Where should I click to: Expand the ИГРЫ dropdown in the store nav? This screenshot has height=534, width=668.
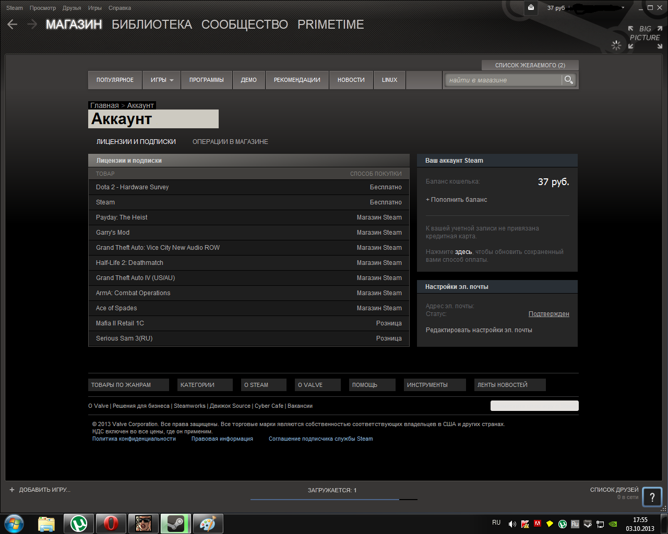(162, 80)
